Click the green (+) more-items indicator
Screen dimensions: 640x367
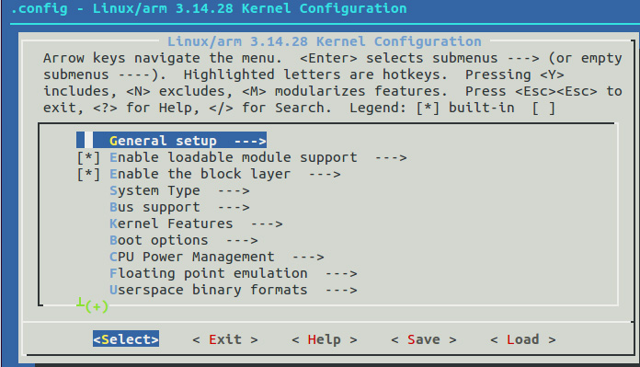tap(97, 306)
